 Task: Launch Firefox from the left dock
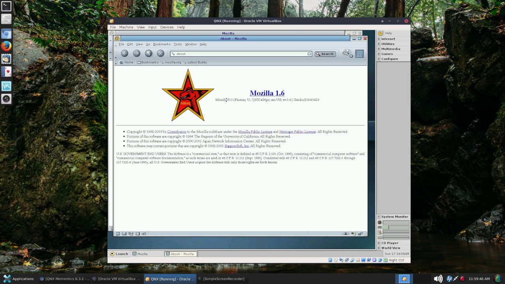[6, 46]
